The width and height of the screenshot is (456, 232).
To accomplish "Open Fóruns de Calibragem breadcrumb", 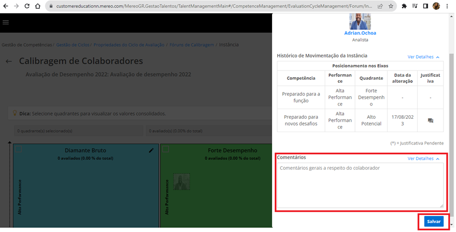I will (x=191, y=45).
